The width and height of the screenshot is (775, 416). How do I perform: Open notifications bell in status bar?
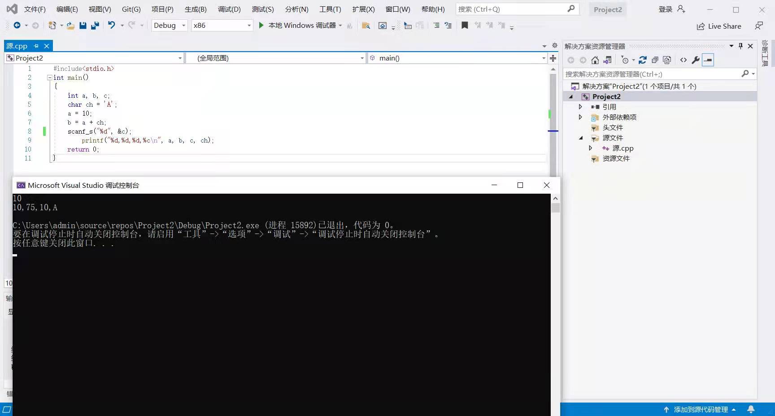751,409
